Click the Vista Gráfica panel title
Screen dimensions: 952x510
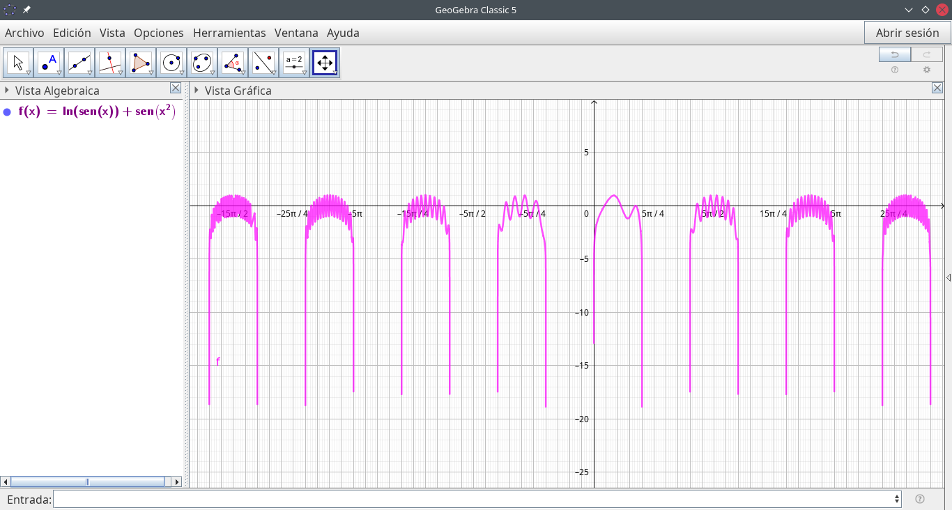tap(238, 91)
